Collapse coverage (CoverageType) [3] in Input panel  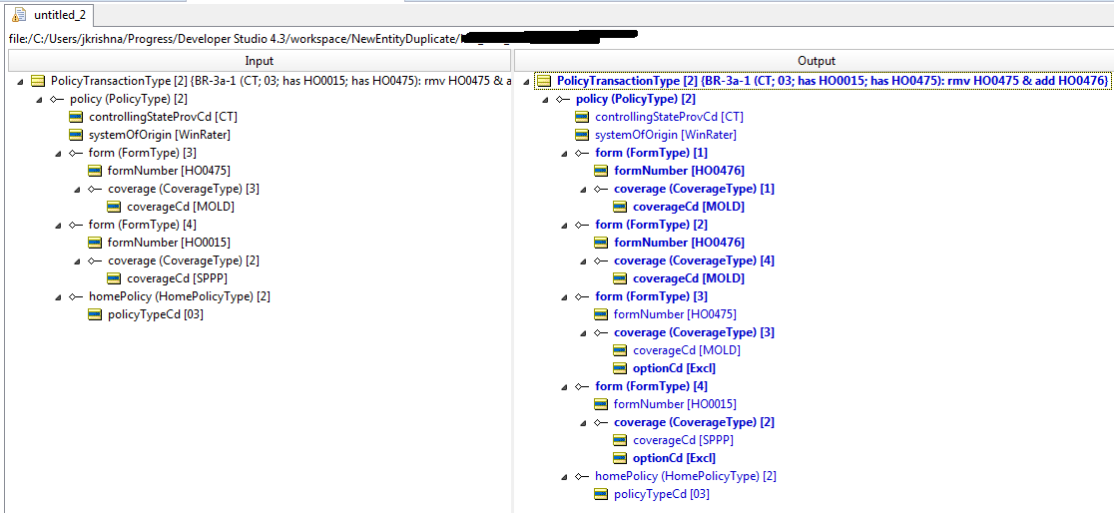pyautogui.click(x=78, y=190)
